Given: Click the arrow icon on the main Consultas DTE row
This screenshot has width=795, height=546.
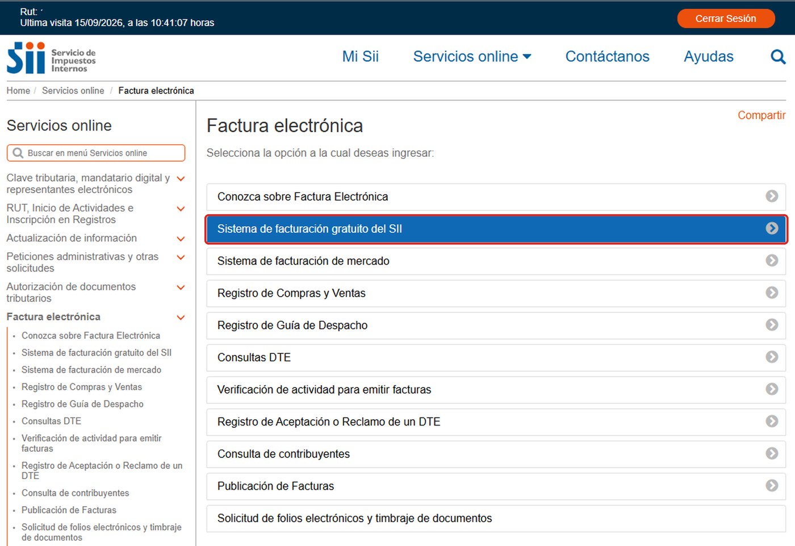Looking at the screenshot, I should (772, 357).
